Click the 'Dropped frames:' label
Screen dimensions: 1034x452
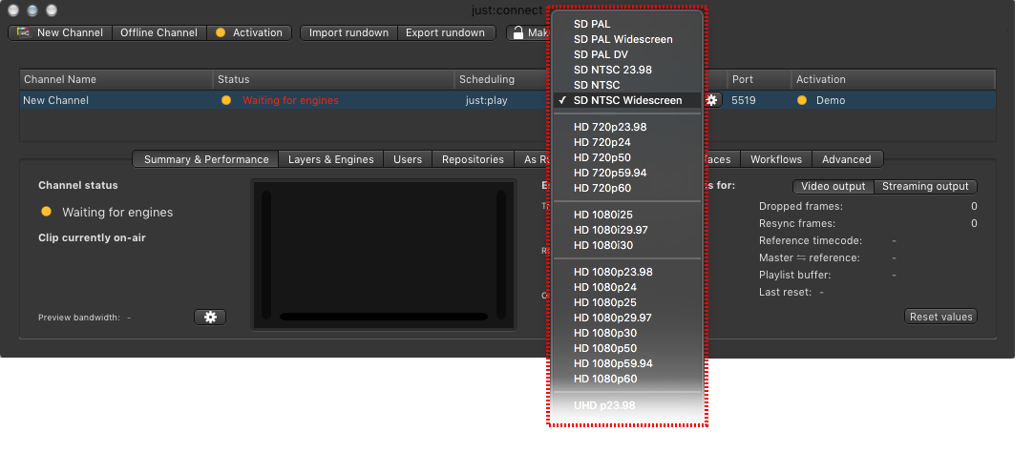coord(800,206)
